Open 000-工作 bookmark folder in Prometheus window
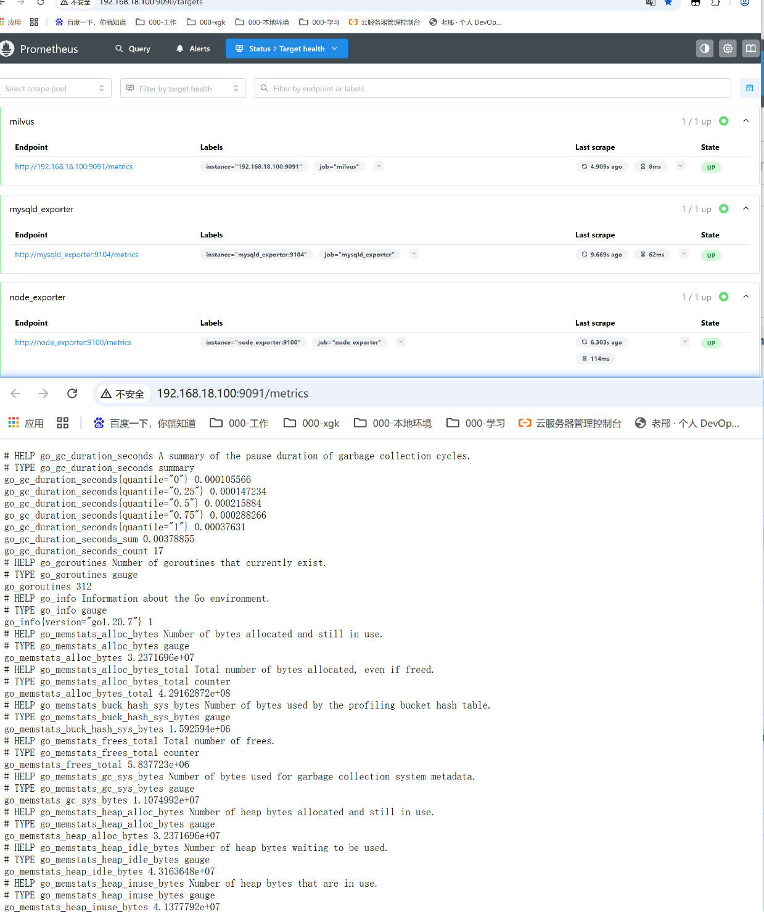Image resolution: width=764 pixels, height=912 pixels. [x=156, y=22]
